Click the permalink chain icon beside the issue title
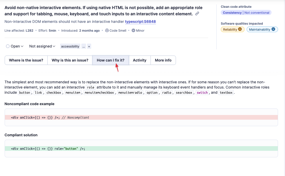The image size is (285, 176). click(197, 14)
